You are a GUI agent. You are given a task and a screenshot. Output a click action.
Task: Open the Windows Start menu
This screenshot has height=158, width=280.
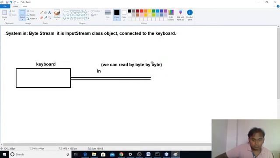(4, 154)
